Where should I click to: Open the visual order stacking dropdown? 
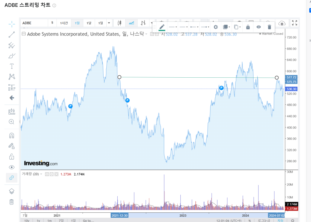click(226, 27)
